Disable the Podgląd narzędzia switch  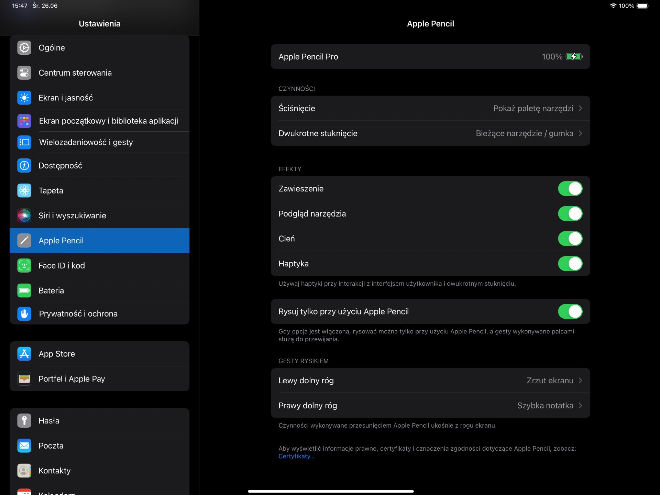[x=570, y=214]
